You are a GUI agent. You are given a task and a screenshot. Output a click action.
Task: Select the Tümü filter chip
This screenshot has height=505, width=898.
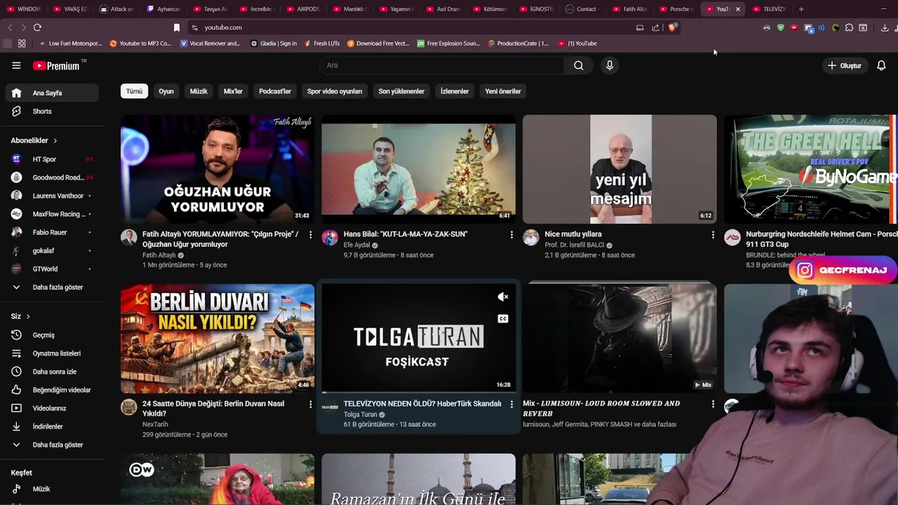[x=134, y=91]
